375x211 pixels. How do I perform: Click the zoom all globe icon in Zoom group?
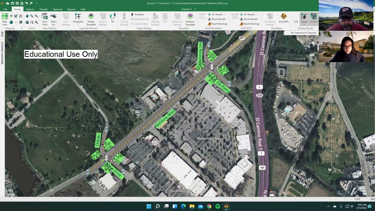pos(27,22)
